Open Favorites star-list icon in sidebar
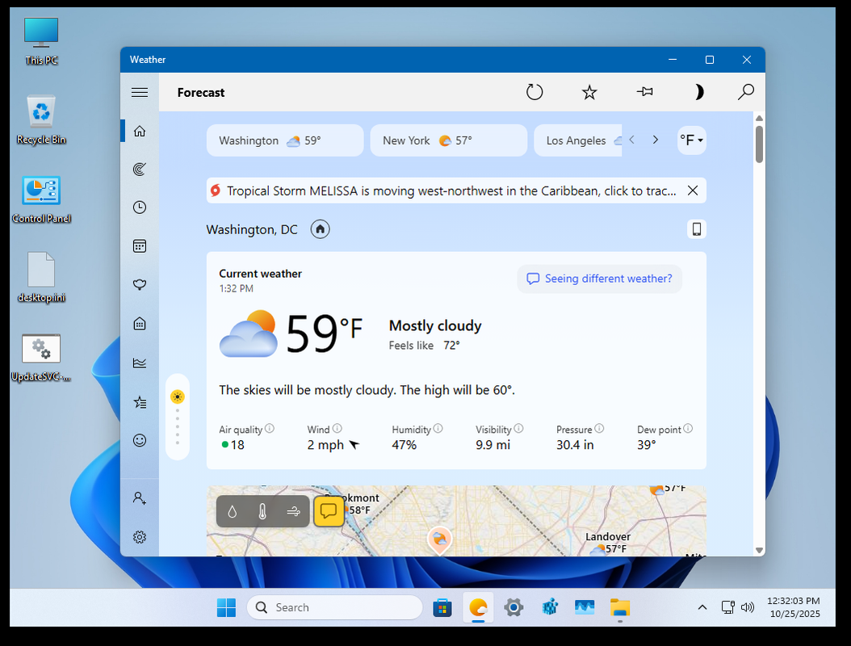Viewport: 851px width, 646px height. (x=140, y=402)
